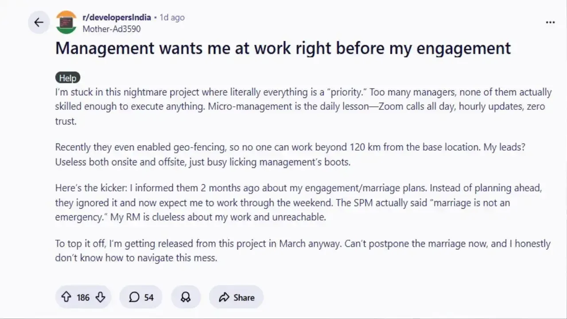567x319 pixels.
Task: Click the speech bubble comment icon
Action: pos(134,297)
